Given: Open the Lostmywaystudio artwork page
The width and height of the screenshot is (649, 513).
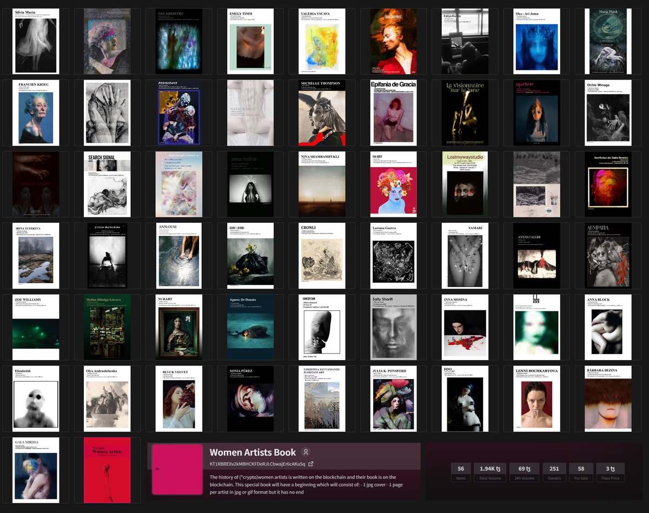Looking at the screenshot, I should tap(465, 184).
